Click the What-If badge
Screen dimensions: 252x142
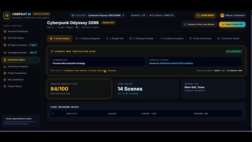33,53
